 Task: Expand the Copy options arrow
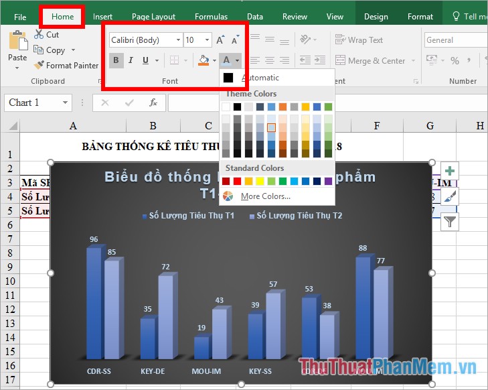click(x=73, y=50)
